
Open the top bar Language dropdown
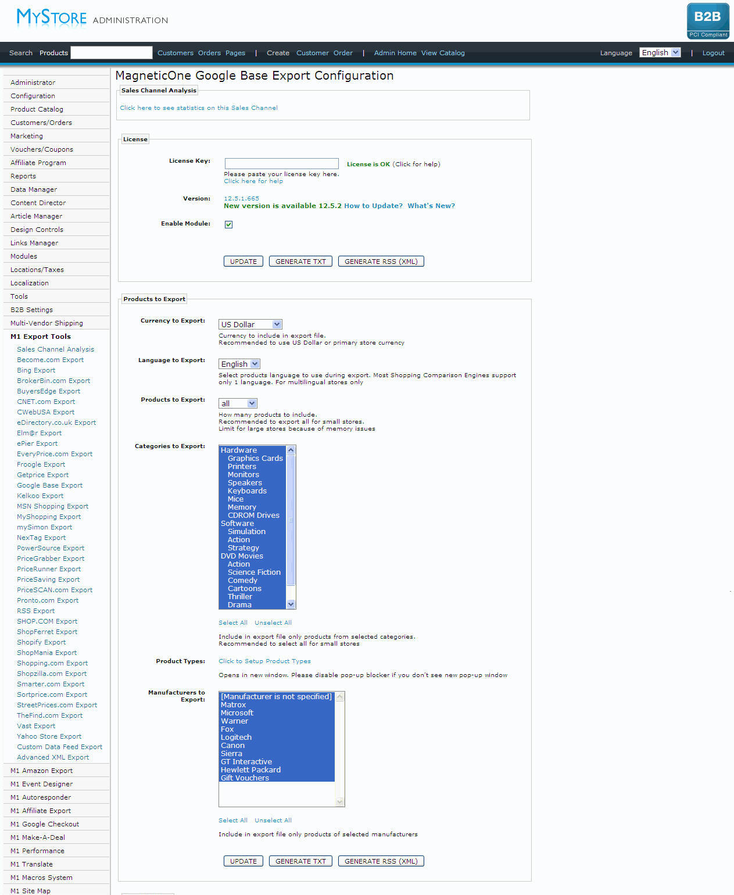pos(660,52)
